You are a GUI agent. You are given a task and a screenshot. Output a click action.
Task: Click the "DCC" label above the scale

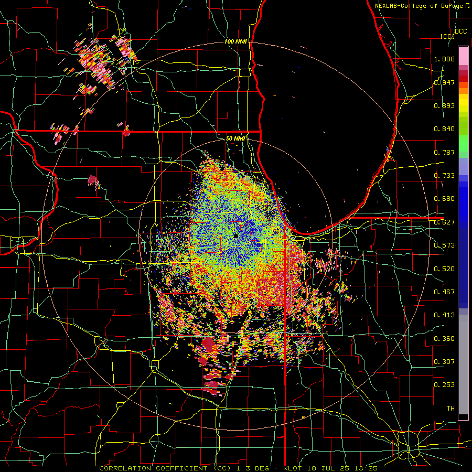[x=460, y=31]
